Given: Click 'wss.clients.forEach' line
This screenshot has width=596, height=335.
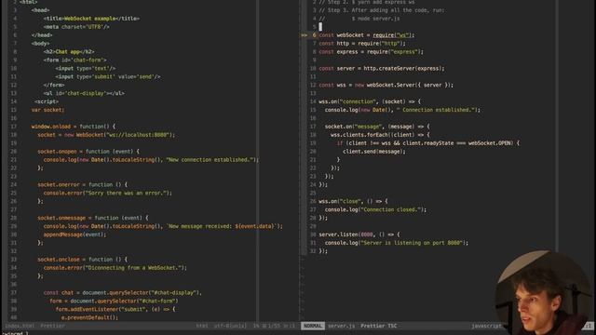Looking at the screenshot, I should point(381,135).
